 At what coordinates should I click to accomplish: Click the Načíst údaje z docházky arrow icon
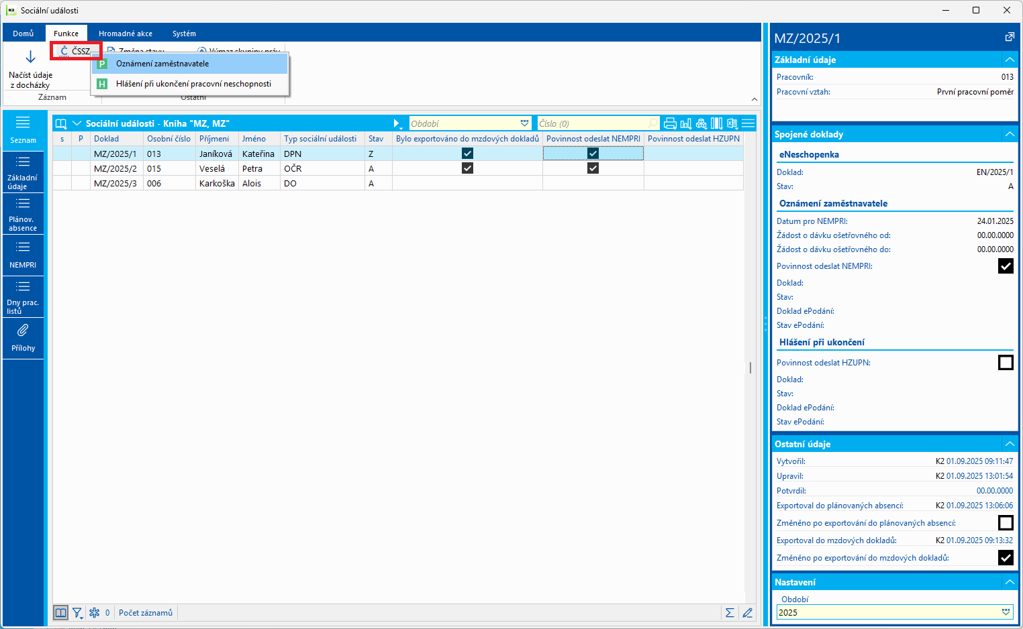pyautogui.click(x=30, y=57)
